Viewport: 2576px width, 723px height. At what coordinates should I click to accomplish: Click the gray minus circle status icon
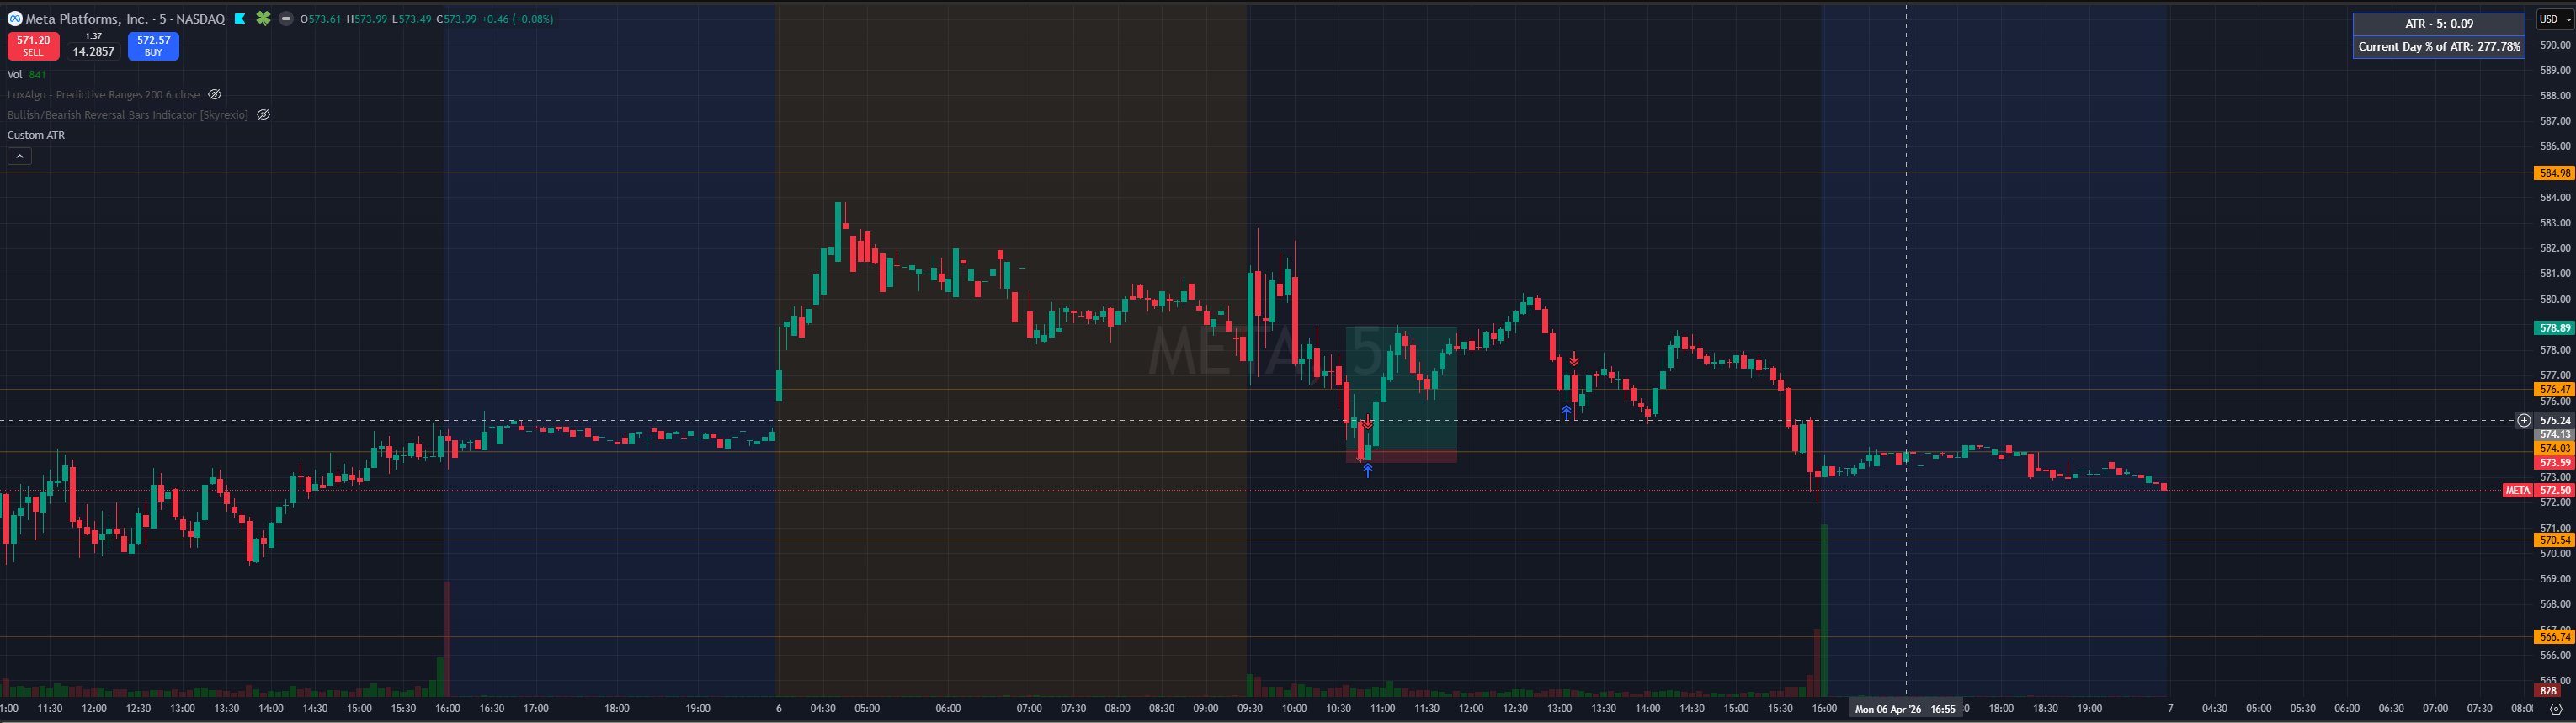pos(286,19)
